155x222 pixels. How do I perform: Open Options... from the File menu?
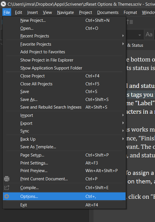point(64,196)
